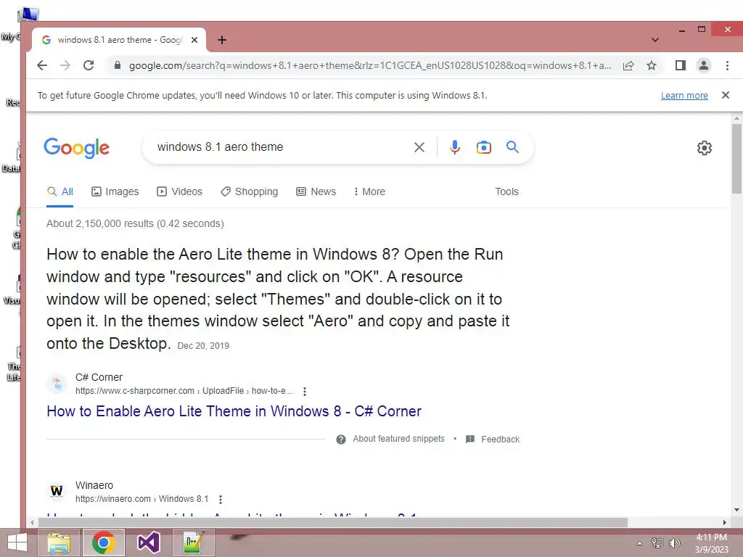
Task: Search by image with the camera icon
Action: (483, 147)
